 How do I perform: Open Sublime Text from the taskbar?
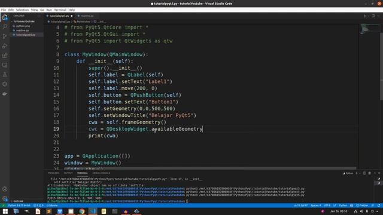[x=49, y=211]
